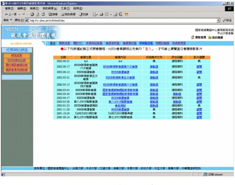Expand the 連結 links chevron

pos(11,20)
